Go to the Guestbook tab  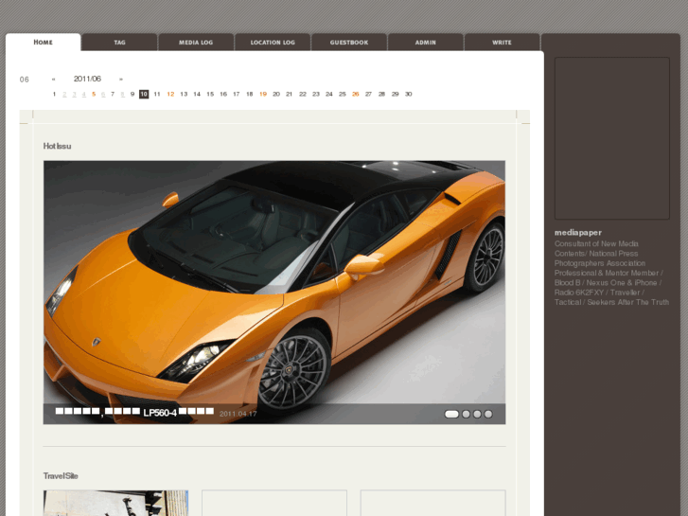348,43
